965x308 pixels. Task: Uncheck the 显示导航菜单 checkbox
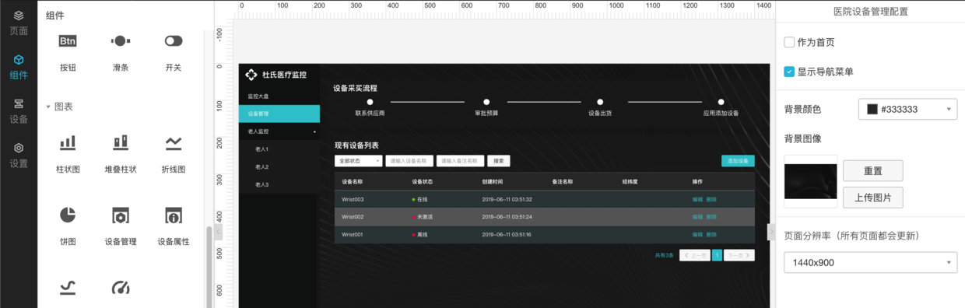pyautogui.click(x=789, y=72)
